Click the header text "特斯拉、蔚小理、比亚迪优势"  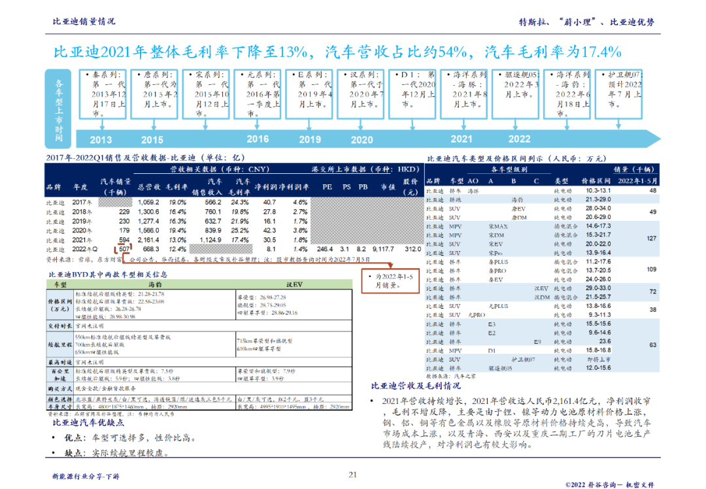[586, 22]
